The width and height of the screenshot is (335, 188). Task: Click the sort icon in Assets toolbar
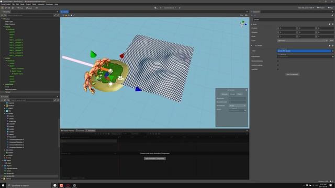pyautogui.click(x=5, y=100)
